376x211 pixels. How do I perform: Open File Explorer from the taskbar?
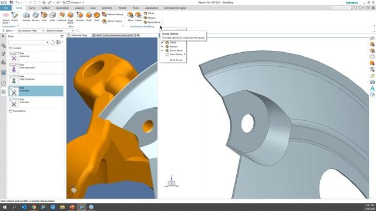pos(62,207)
